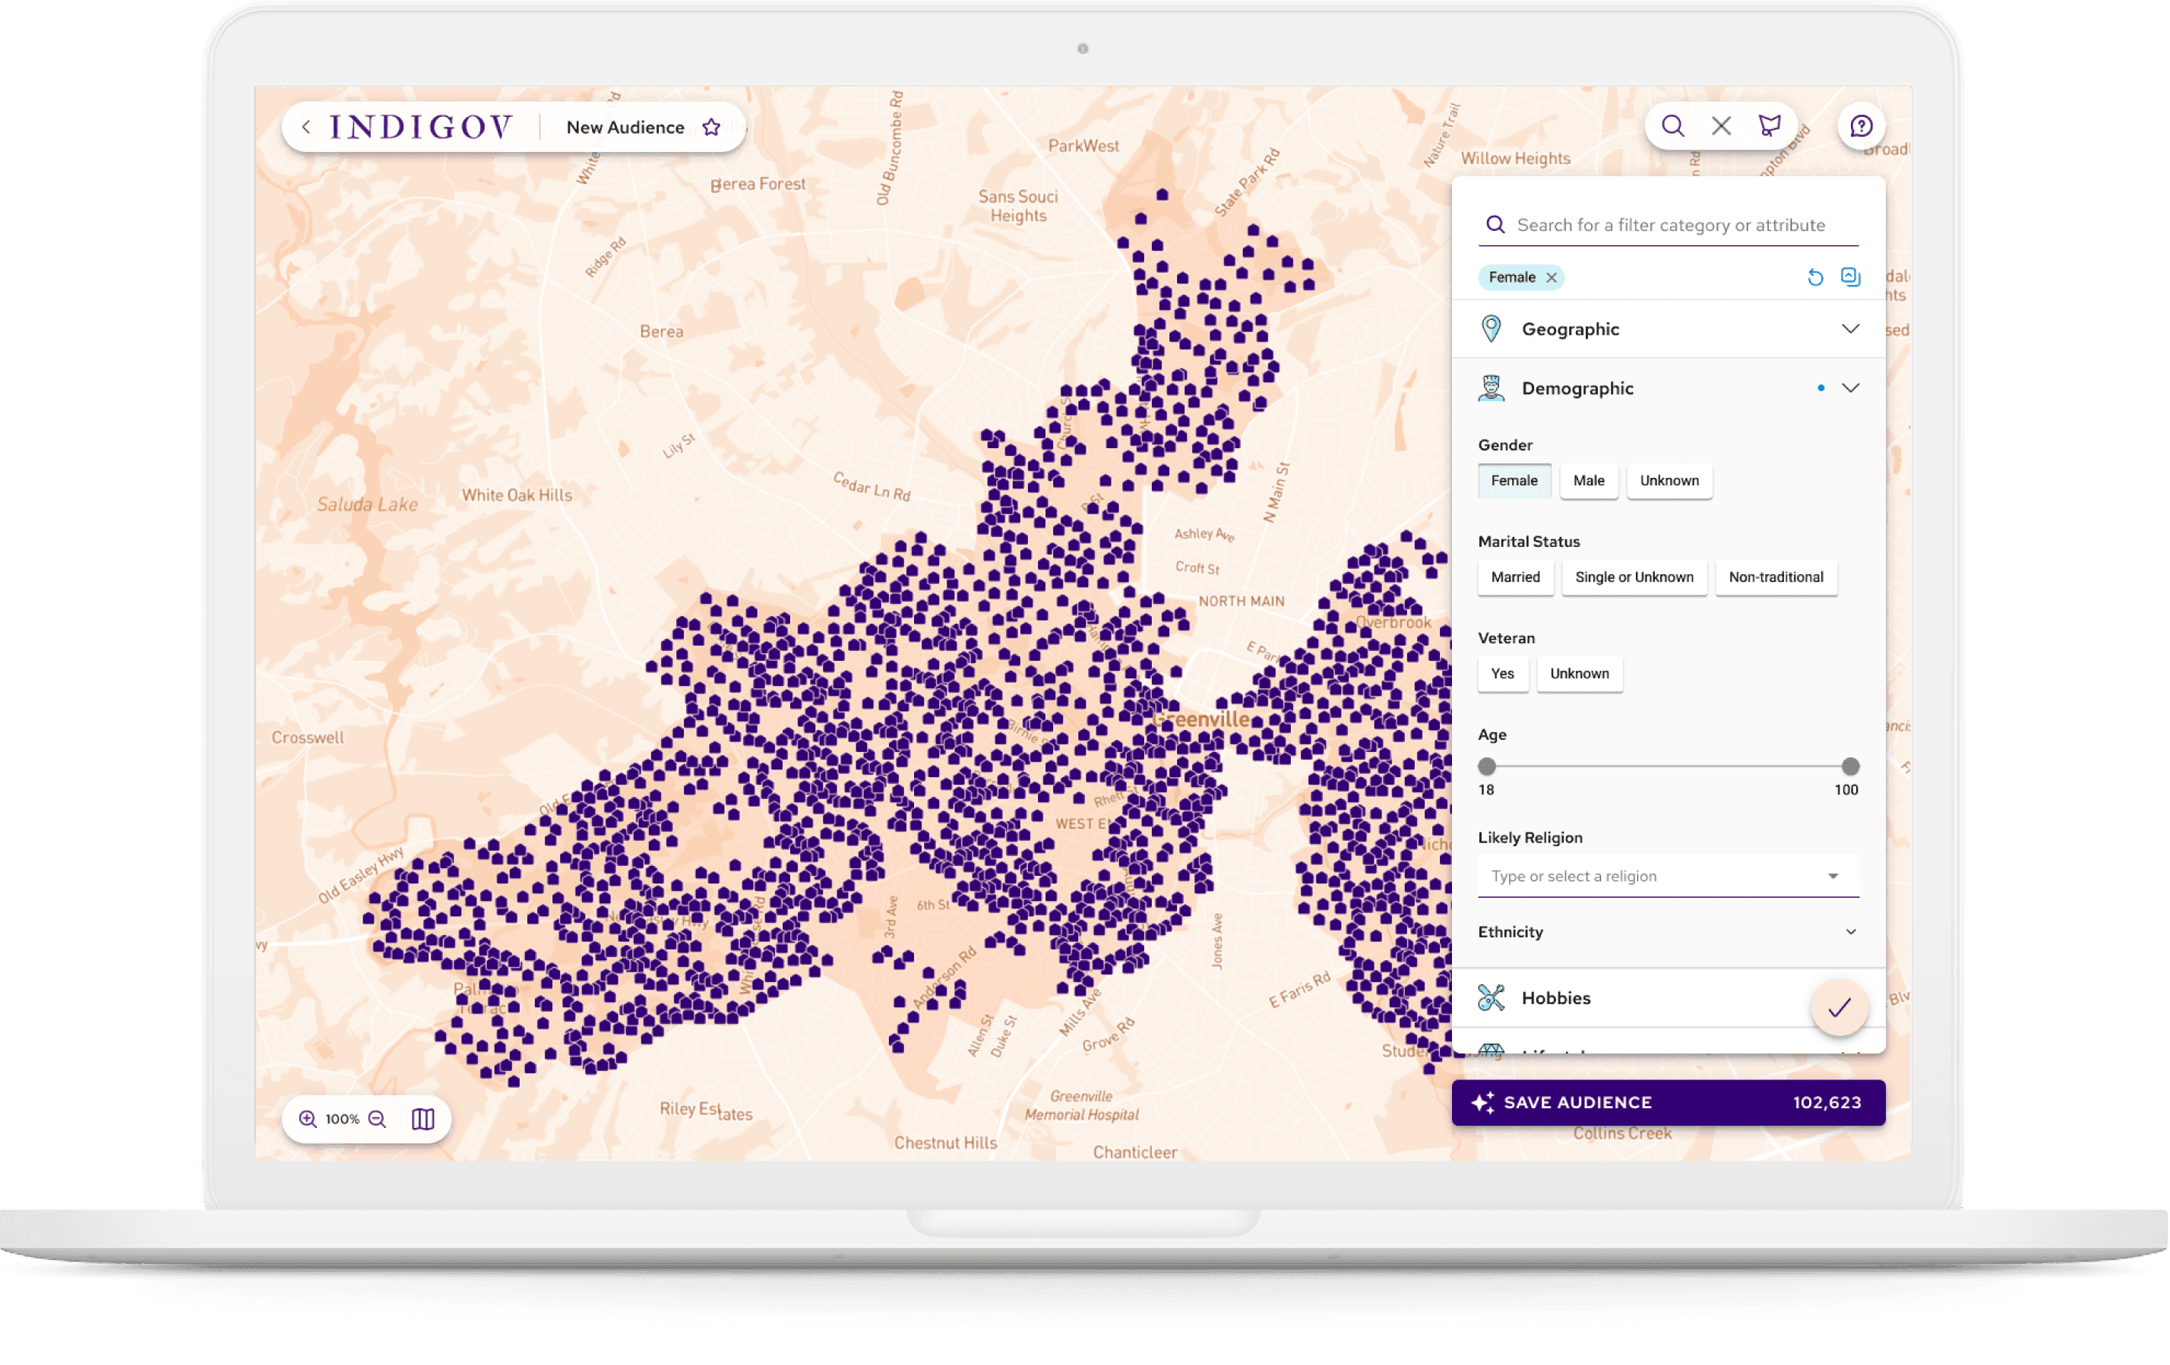Click the maximum age slider handle at 100
Screen dimensions: 2170x1365
tap(1850, 766)
